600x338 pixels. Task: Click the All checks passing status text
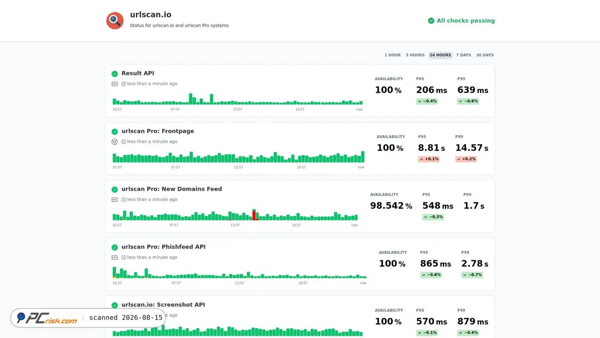(466, 21)
